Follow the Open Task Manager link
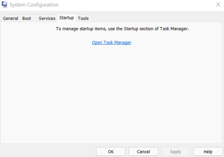This screenshot has width=224, height=157. pos(112,42)
